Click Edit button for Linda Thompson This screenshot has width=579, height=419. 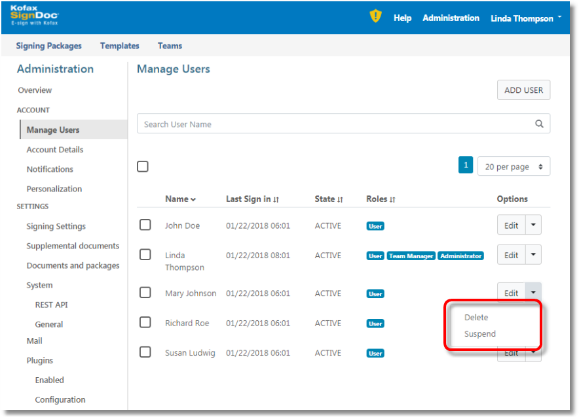512,256
